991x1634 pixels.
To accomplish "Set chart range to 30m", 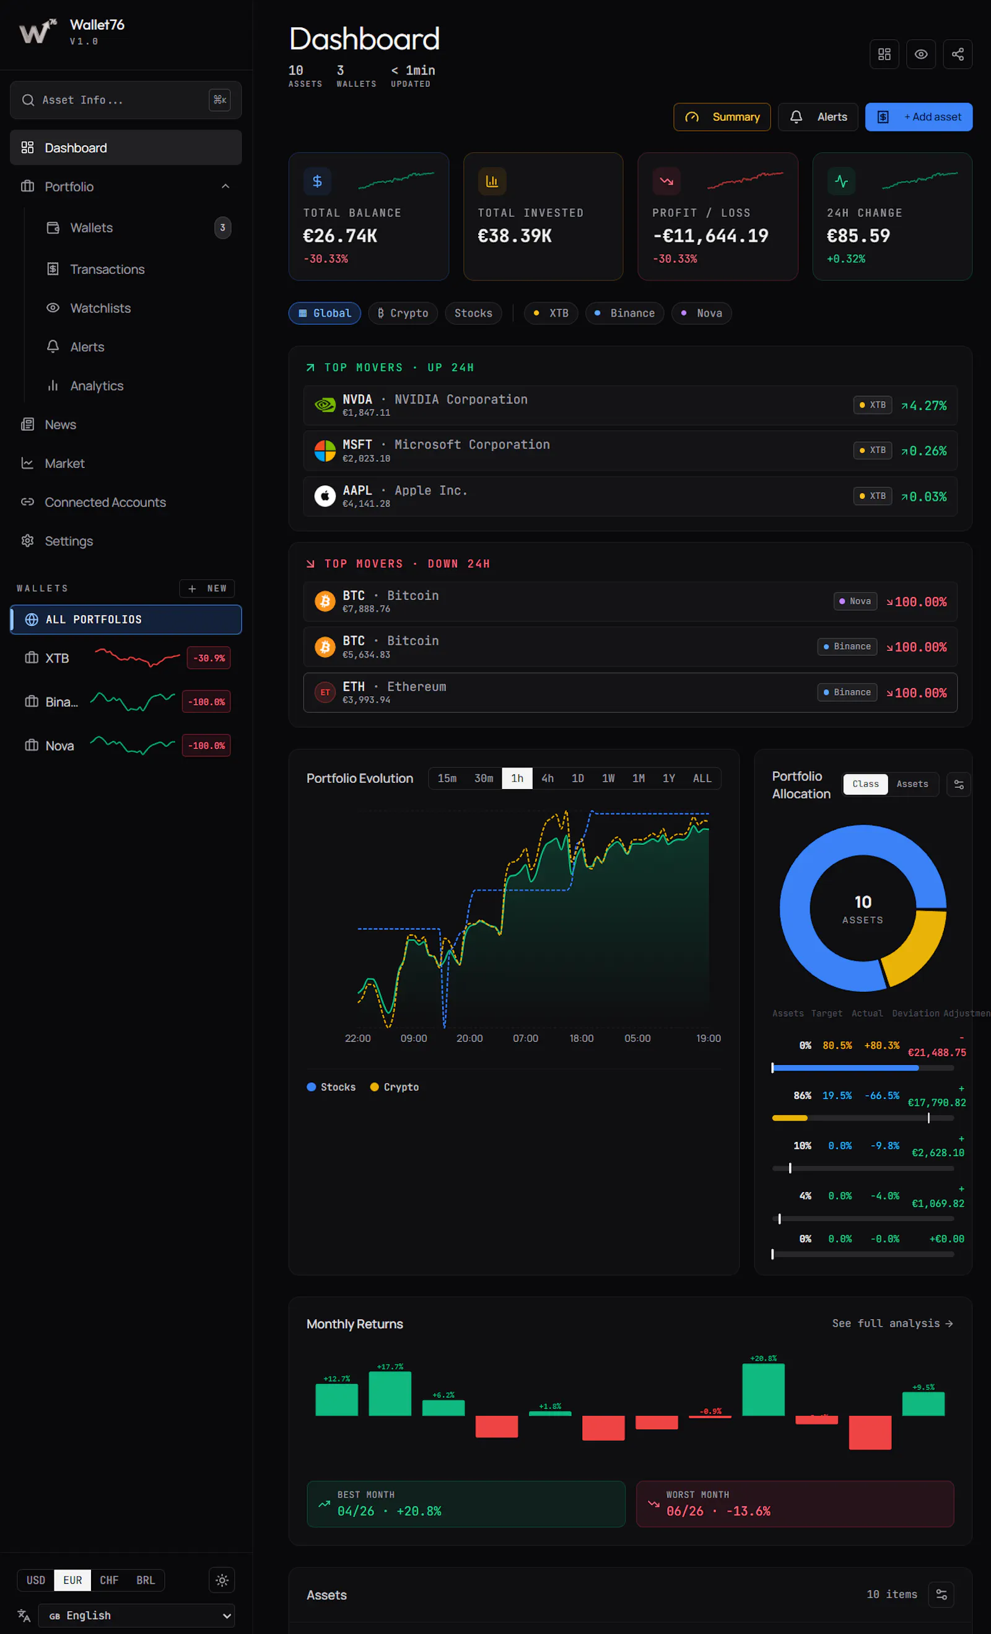I will click(484, 779).
